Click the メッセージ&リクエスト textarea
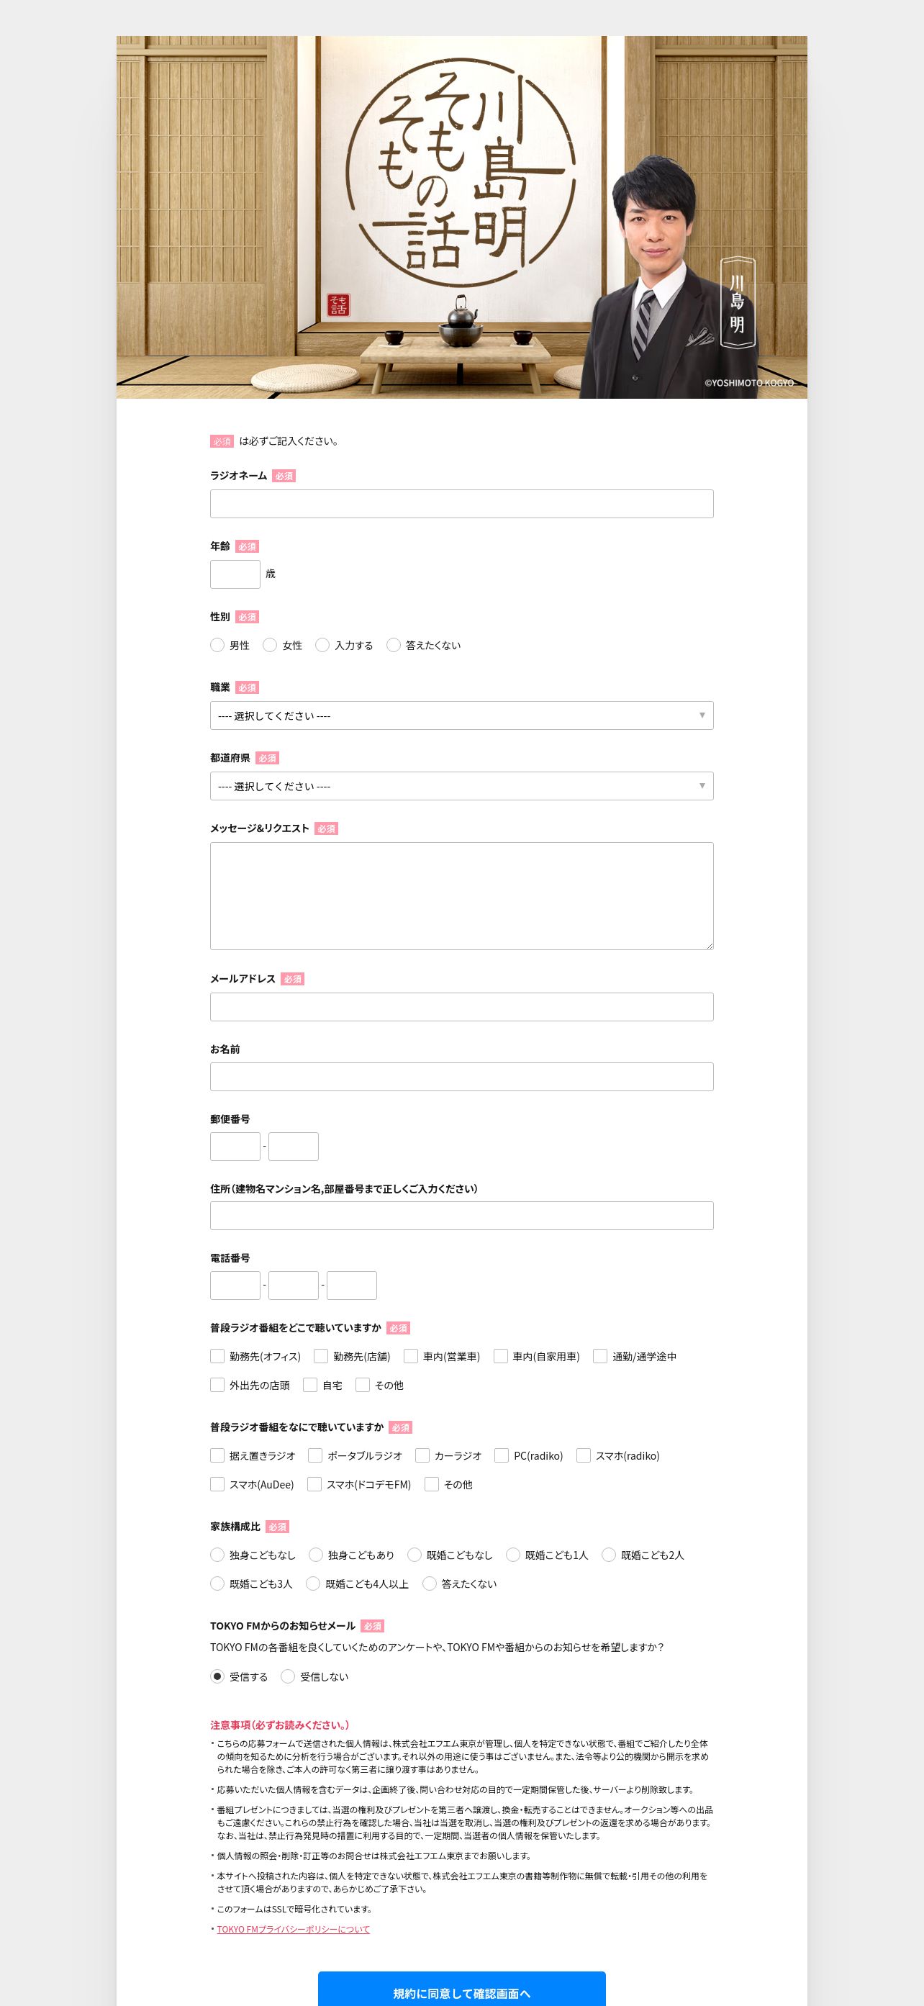 tap(461, 896)
